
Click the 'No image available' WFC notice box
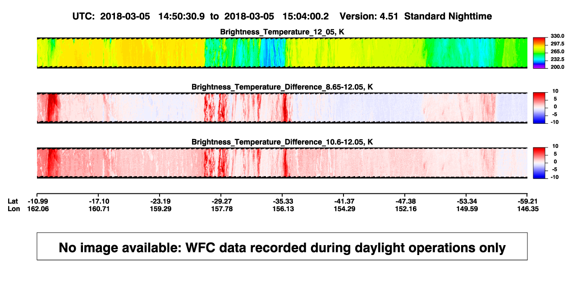[282, 246]
